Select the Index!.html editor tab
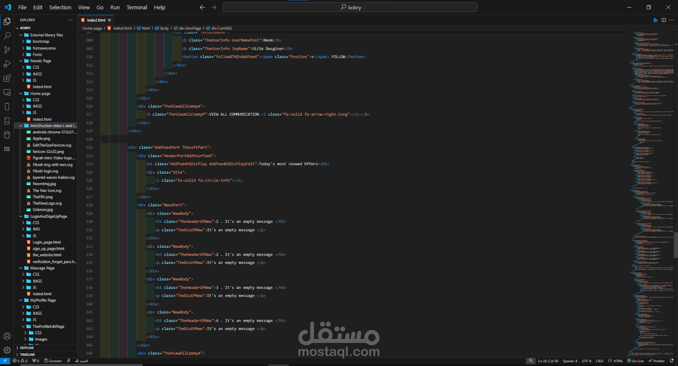The width and height of the screenshot is (678, 366). [96, 20]
